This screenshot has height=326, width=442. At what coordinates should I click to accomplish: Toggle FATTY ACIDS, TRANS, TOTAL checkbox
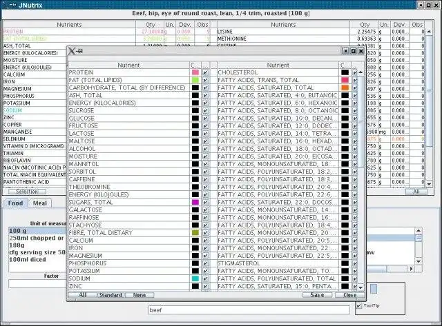point(354,80)
